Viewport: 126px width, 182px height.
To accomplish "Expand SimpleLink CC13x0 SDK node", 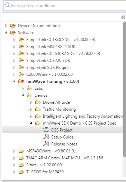I will 14,40.
